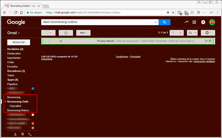
Task: Bookmark this page with the star icon
Action: 173,12
